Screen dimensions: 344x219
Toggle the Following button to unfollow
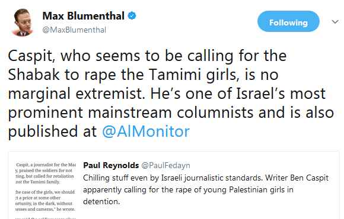coord(288,21)
